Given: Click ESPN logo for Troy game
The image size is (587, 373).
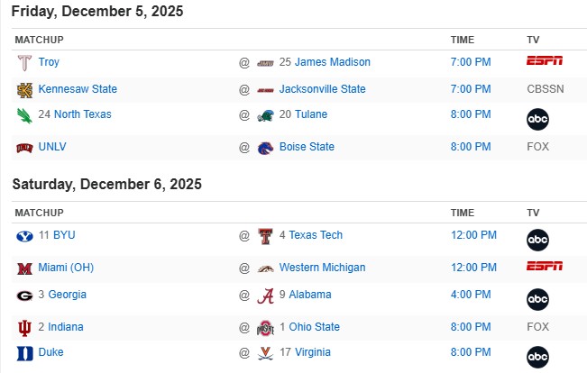Looking at the screenshot, I should click(x=545, y=61).
